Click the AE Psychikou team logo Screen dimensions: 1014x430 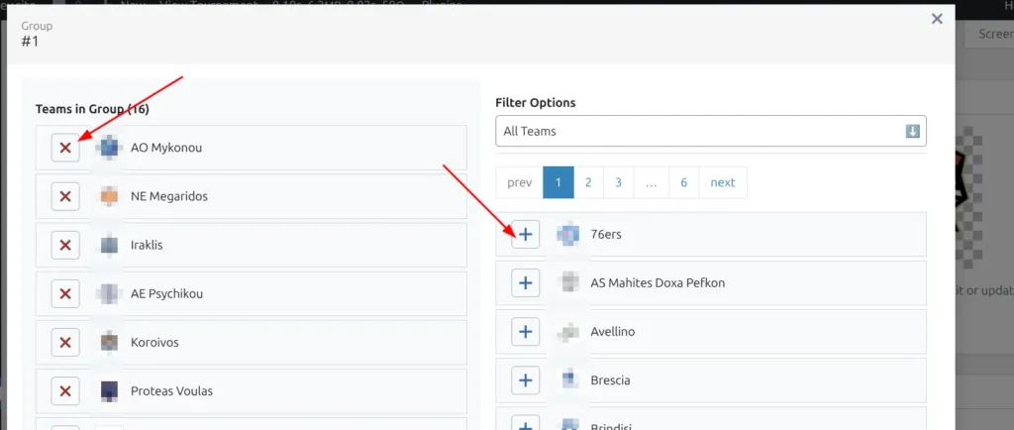(109, 293)
